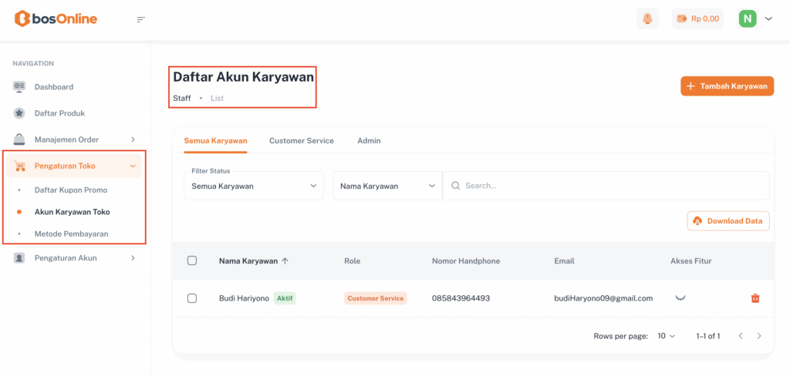Click the employee search input field
Screen dimensions: 790x376
click(x=609, y=186)
